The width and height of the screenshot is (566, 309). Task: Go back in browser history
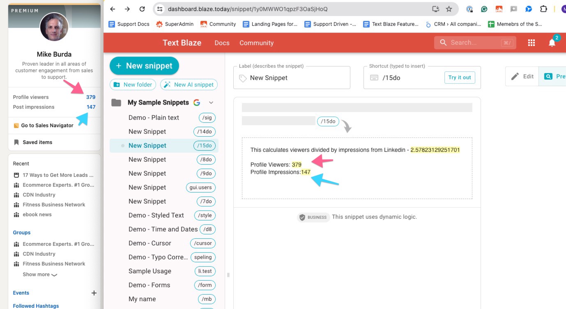(x=113, y=9)
